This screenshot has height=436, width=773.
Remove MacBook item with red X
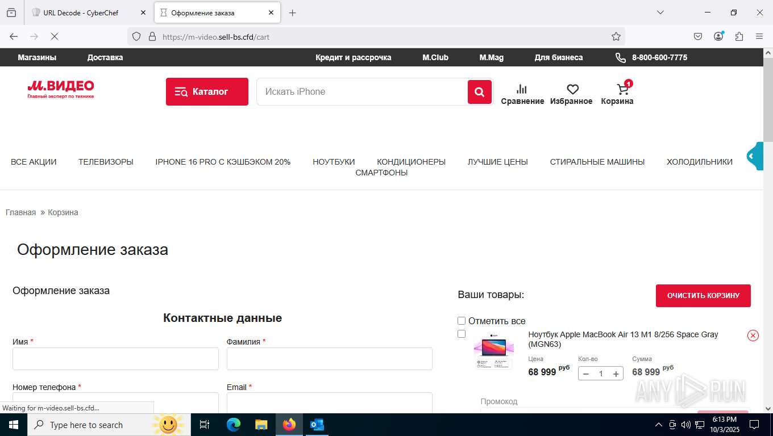pyautogui.click(x=753, y=336)
